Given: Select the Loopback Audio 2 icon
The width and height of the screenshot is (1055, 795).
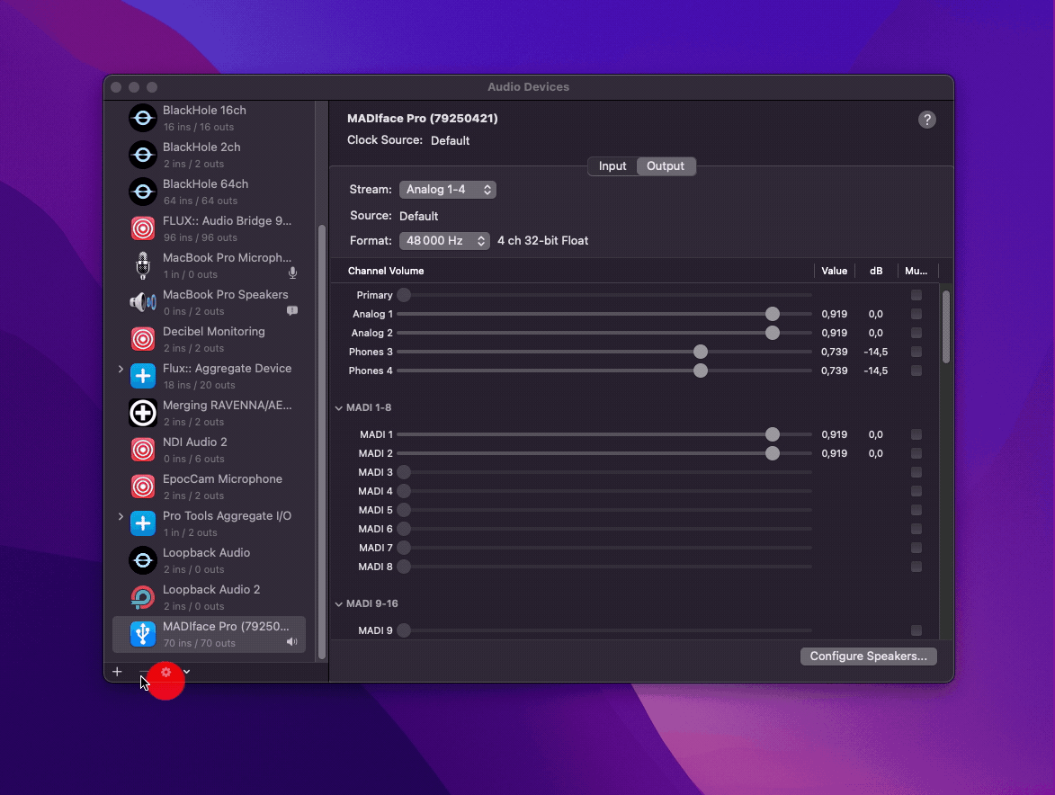Looking at the screenshot, I should [x=143, y=597].
